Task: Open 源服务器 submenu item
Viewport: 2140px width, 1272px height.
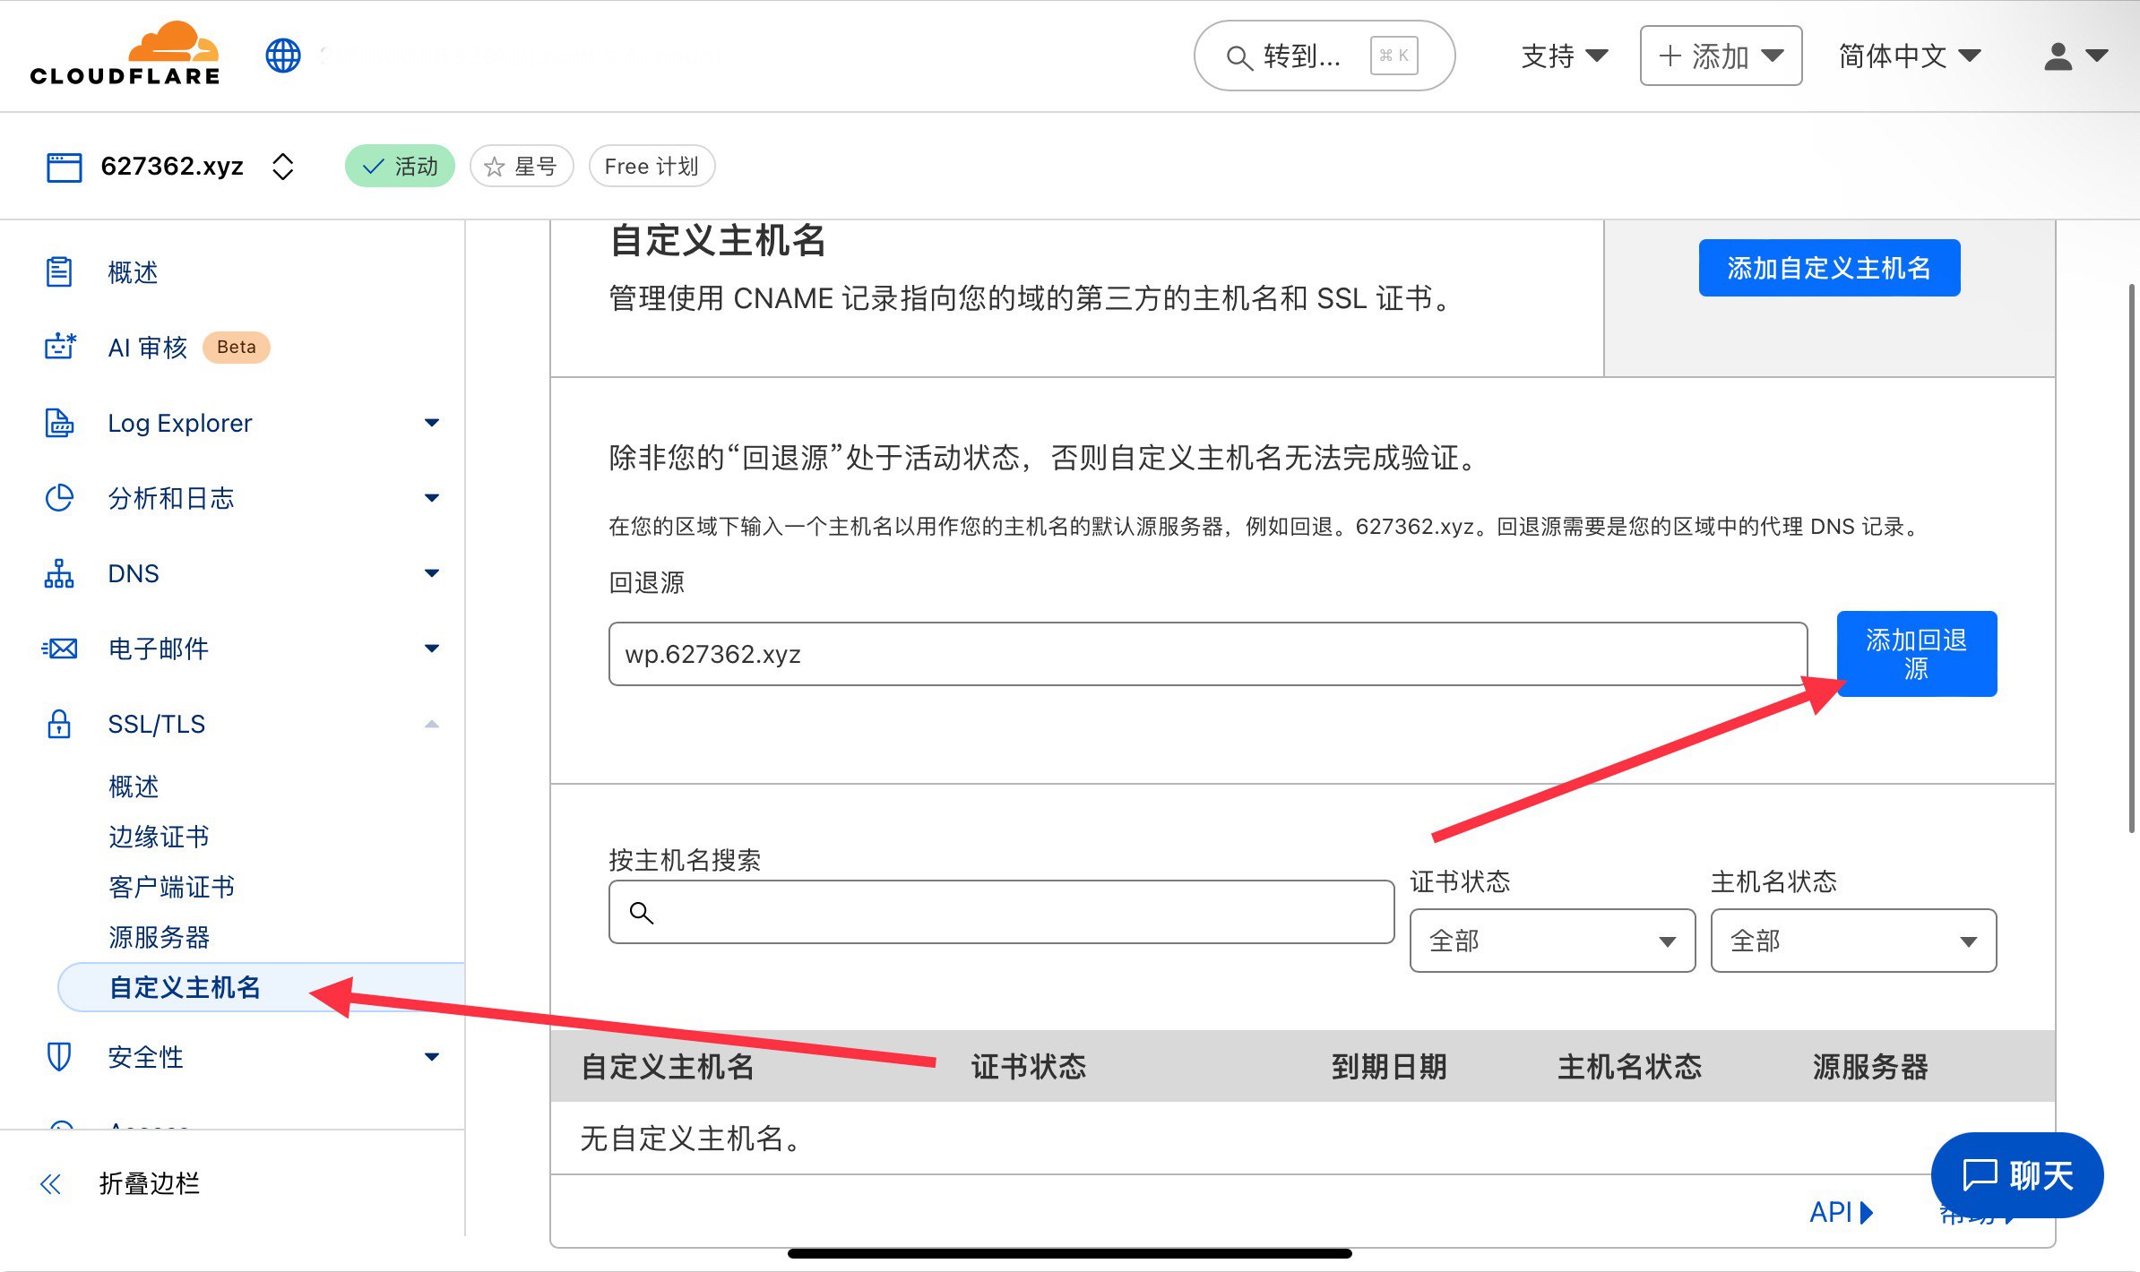Action: coord(159,937)
